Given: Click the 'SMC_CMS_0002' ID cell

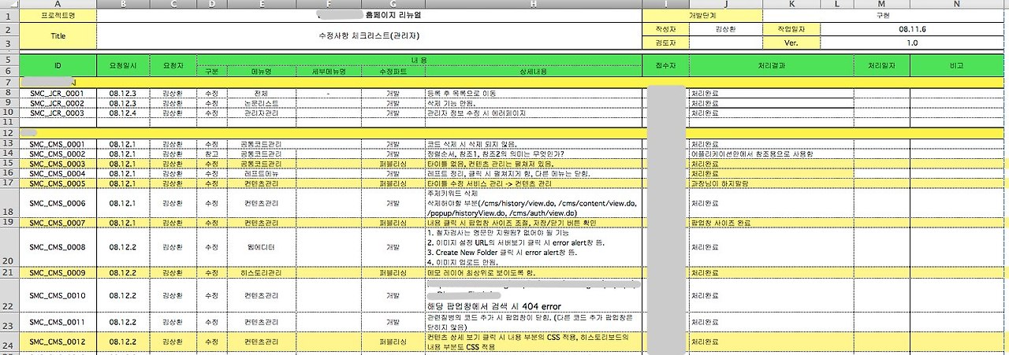Looking at the screenshot, I should pyautogui.click(x=58, y=153).
